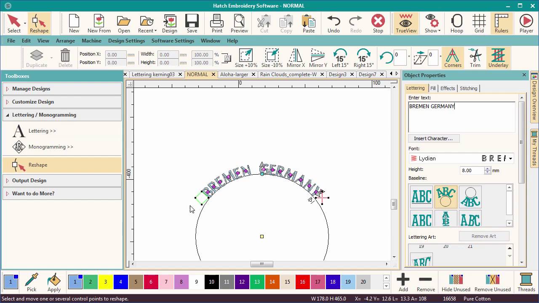Increase lettering Height with stepper

tap(488, 169)
